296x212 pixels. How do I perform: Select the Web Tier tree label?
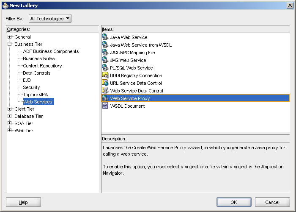pos(24,131)
